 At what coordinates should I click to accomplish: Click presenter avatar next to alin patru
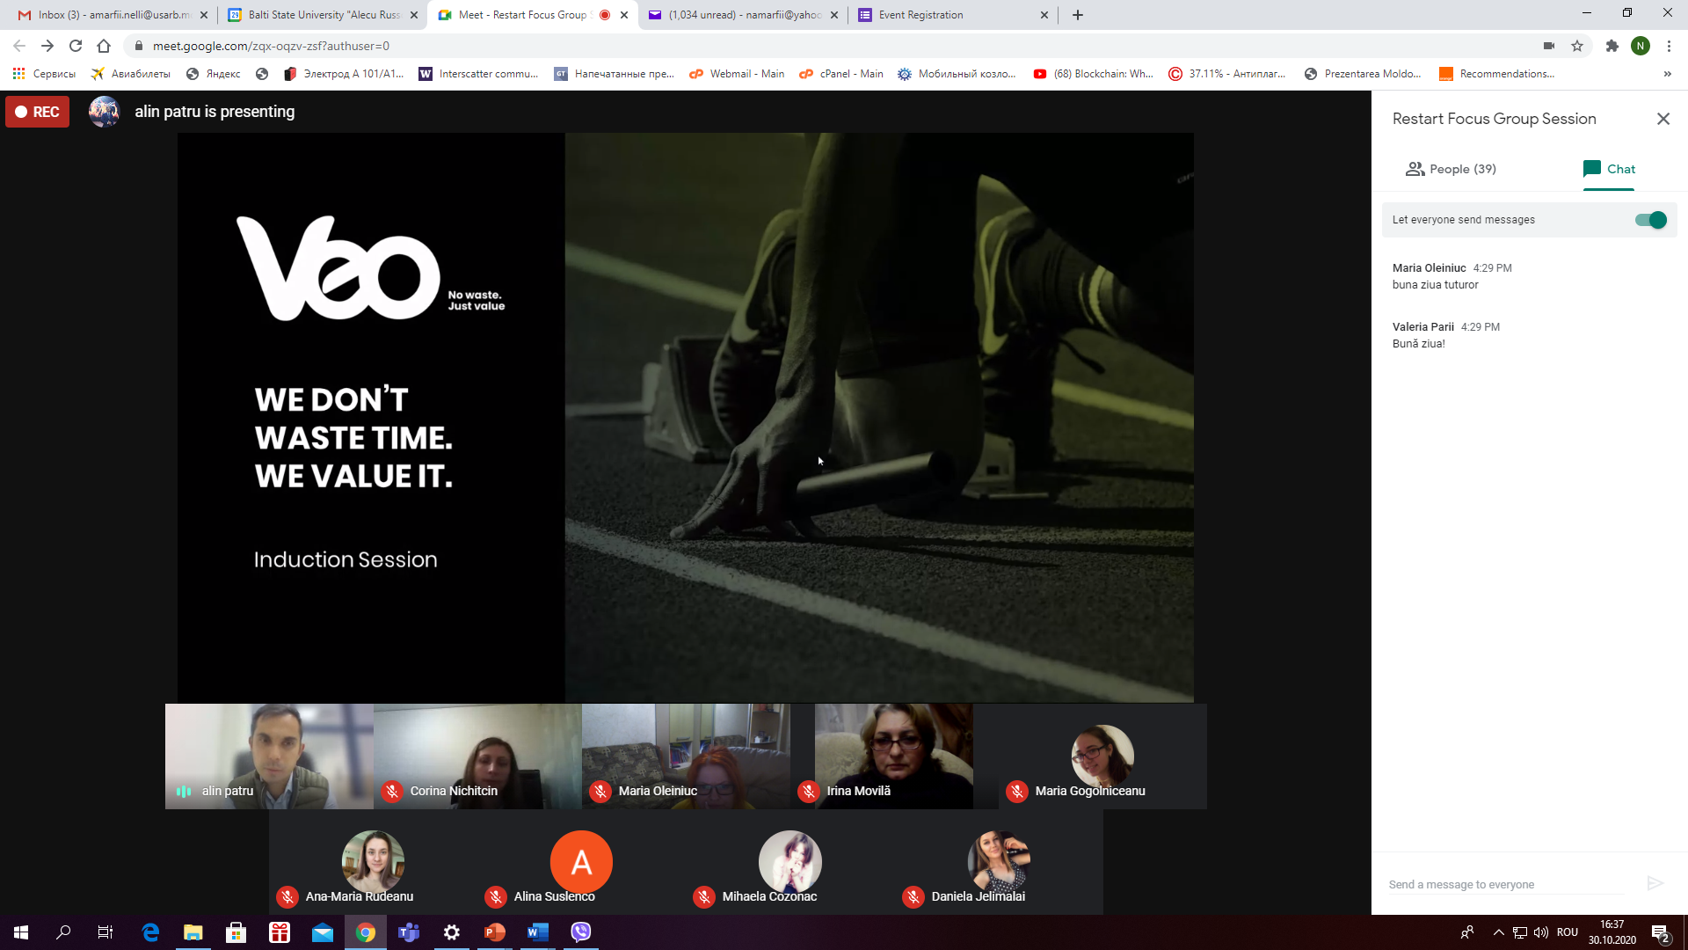pos(105,112)
